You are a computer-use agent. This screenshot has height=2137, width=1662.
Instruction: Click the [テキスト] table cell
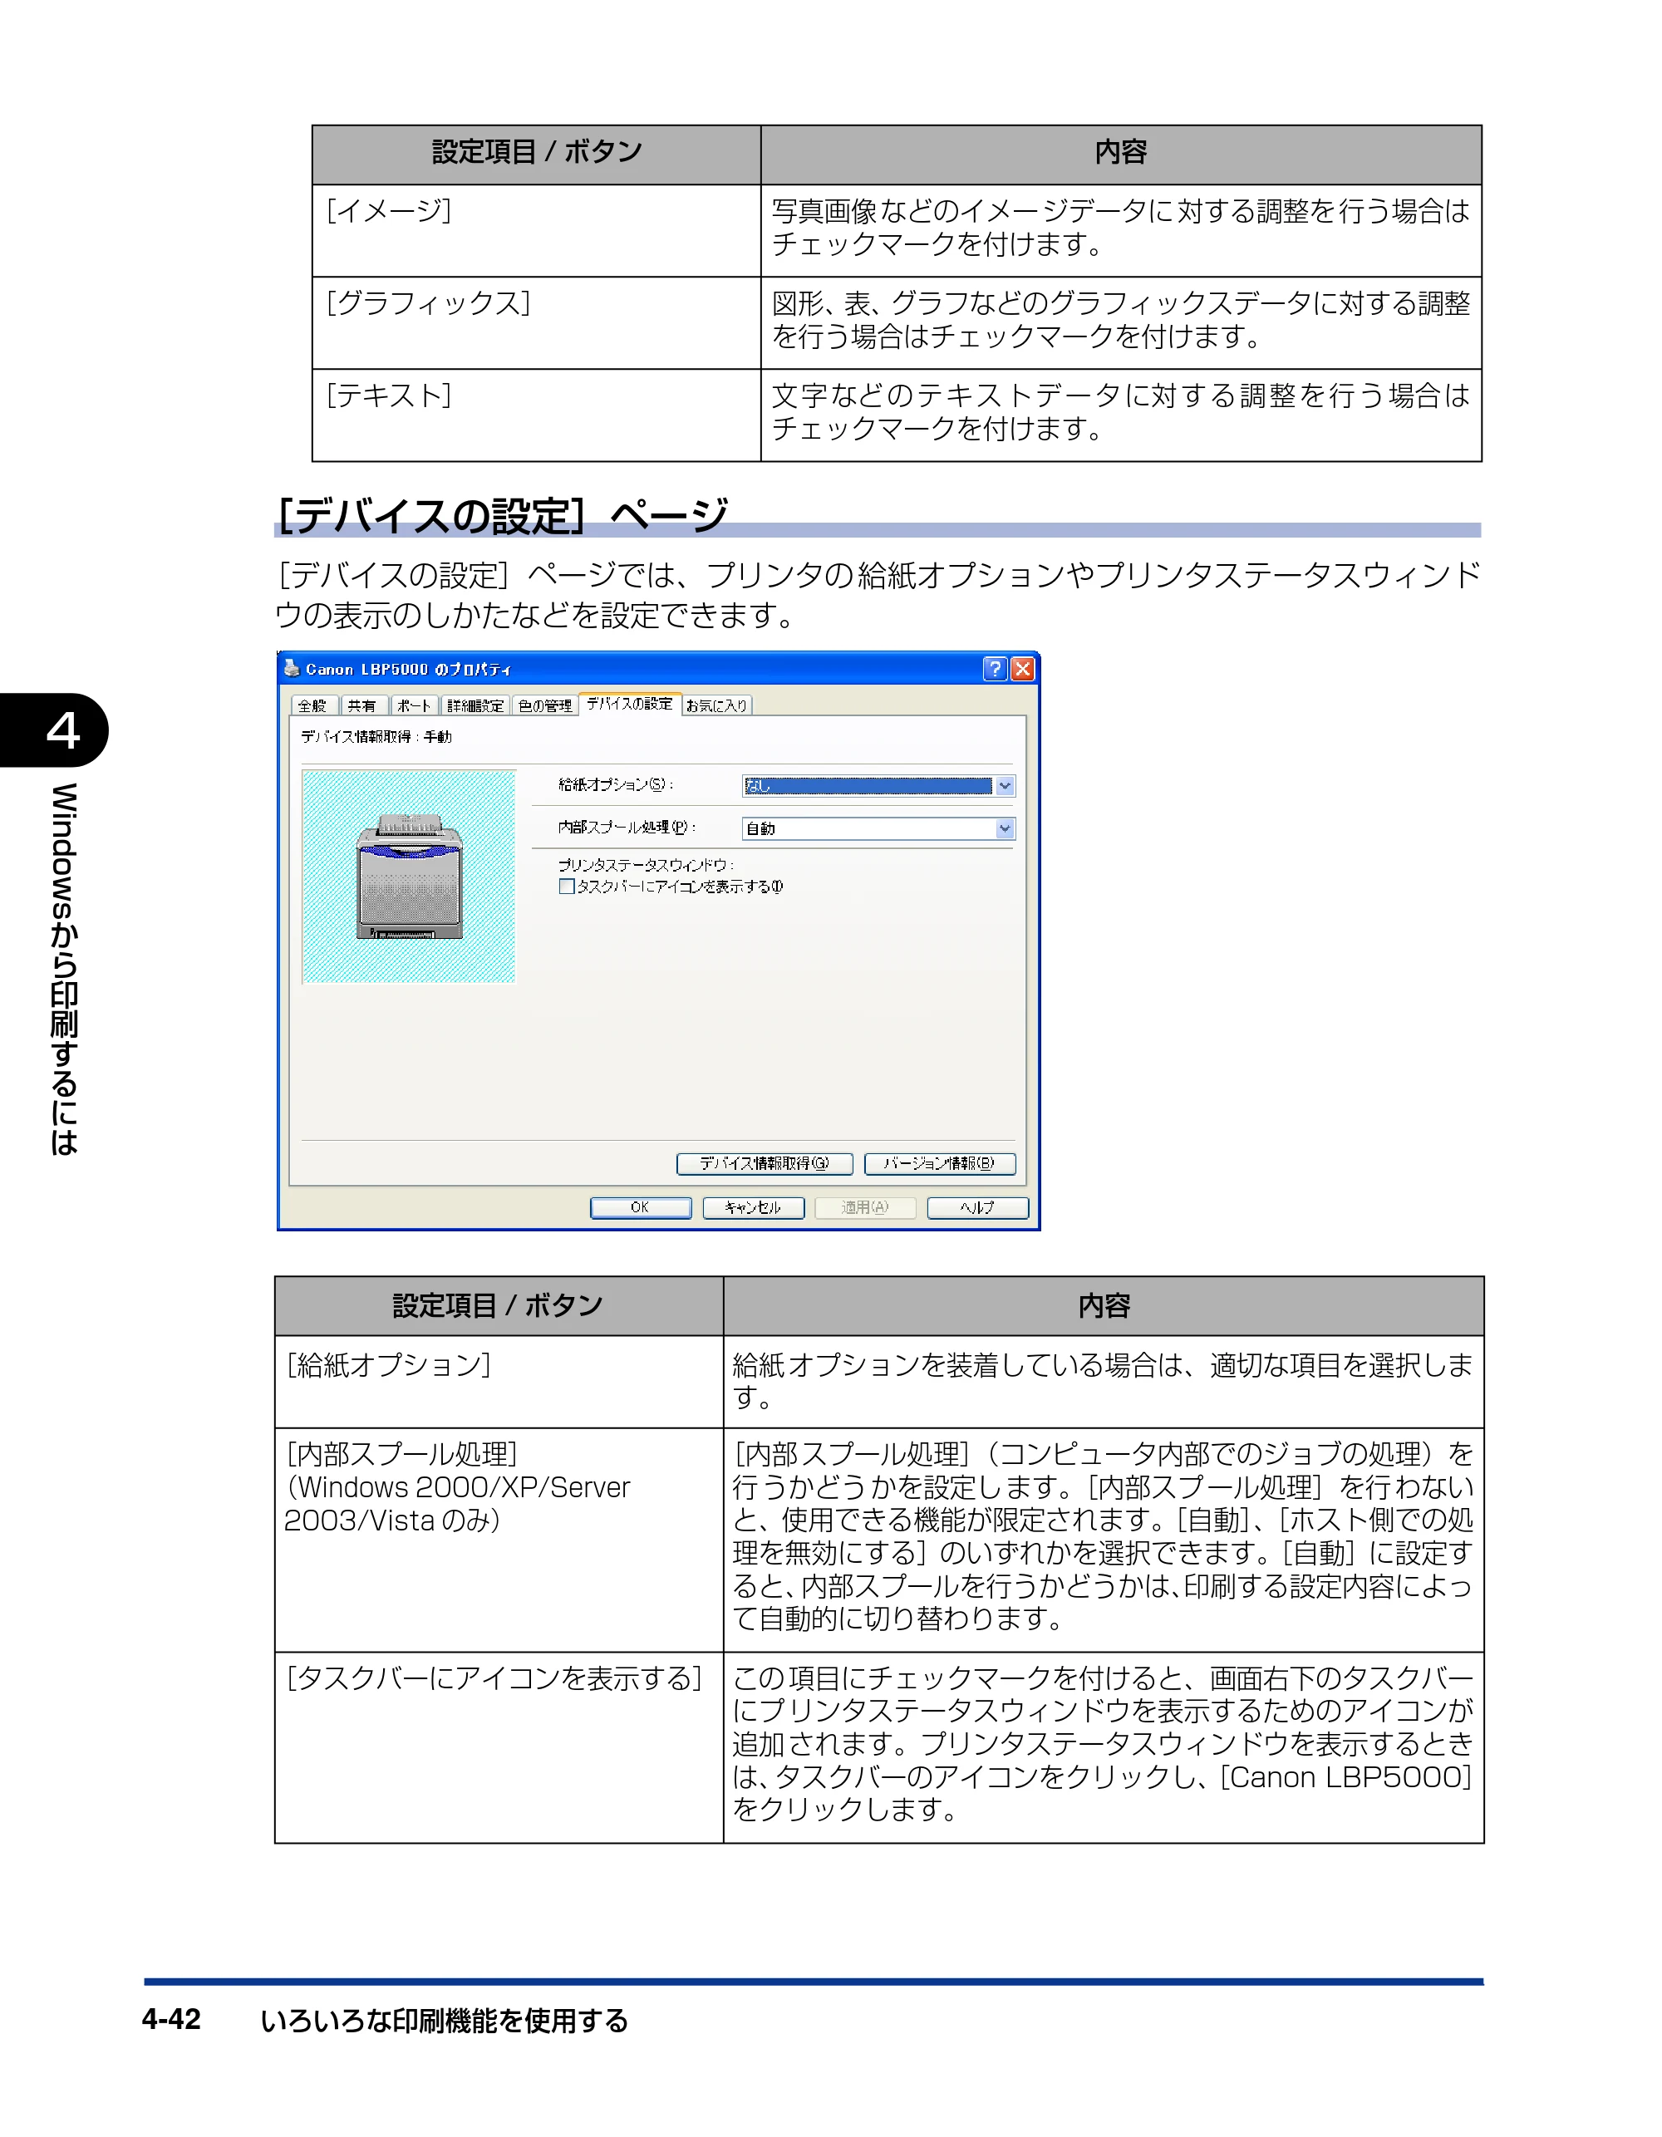click(536, 415)
